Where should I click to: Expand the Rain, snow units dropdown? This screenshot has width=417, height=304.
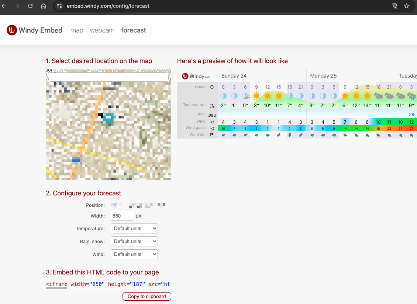134,241
